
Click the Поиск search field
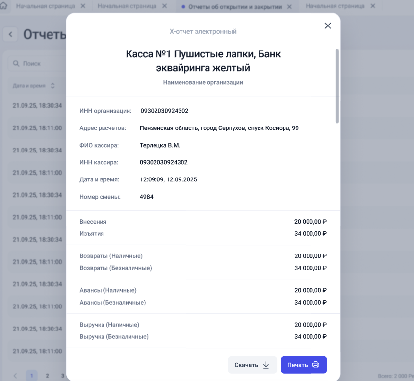37,64
